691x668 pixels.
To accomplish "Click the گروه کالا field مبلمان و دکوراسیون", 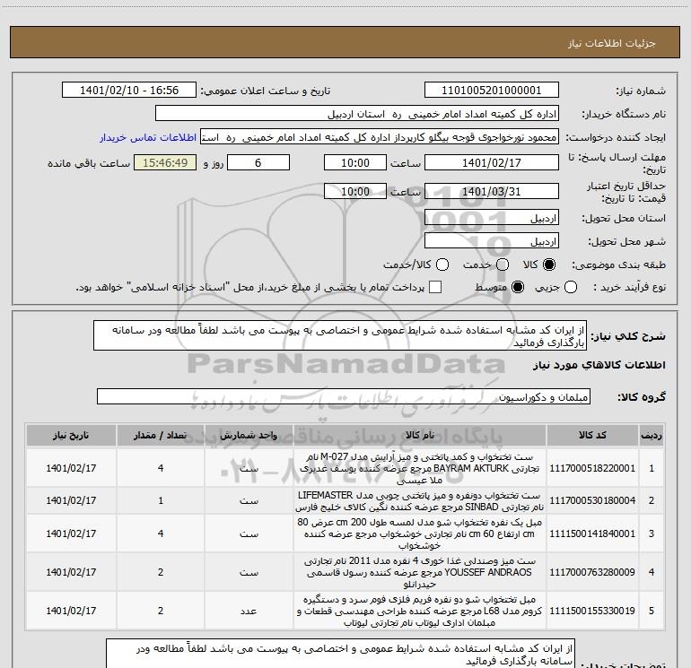I will [344, 396].
